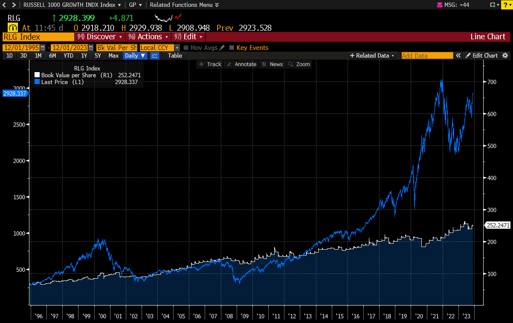Viewport: 513px width, 323px height.
Task: Click the pencil icon beside Mov Avgs
Action: [222, 48]
